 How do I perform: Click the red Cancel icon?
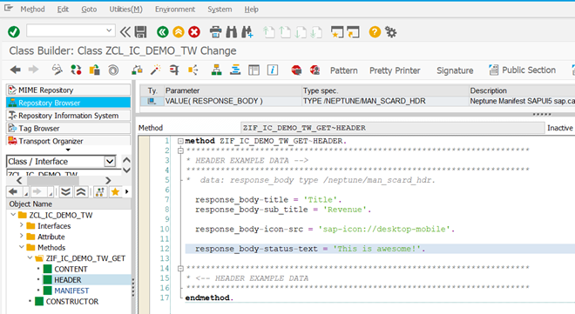point(194,32)
